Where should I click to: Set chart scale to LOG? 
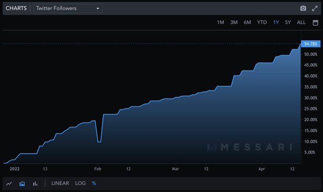[x=80, y=183]
